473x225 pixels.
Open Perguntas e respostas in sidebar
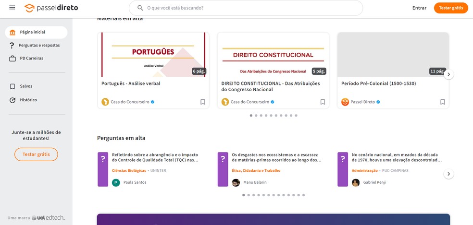pyautogui.click(x=36, y=46)
